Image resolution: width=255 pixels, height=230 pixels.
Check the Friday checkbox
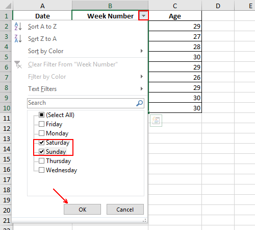(x=42, y=124)
